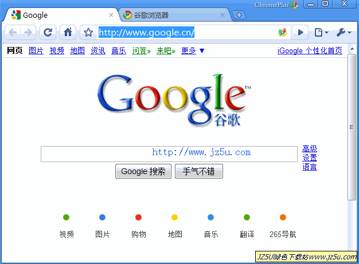
Task: Open the page menu document icon
Action: tap(321, 33)
